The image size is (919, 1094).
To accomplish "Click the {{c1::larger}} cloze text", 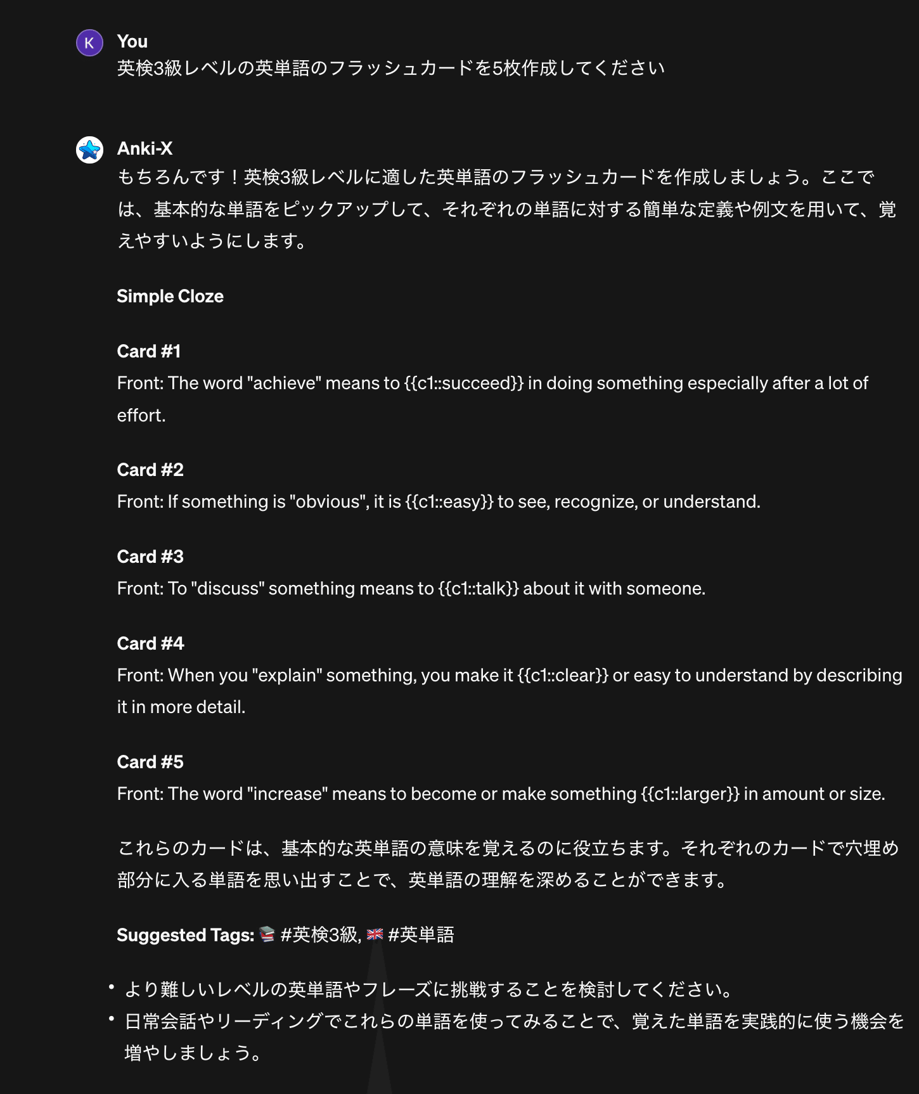I will tap(690, 794).
